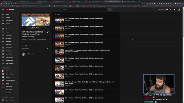This screenshot has height=103, width=184.
Task: Open the Linus Tech Tips subscription
Action: [9, 74]
